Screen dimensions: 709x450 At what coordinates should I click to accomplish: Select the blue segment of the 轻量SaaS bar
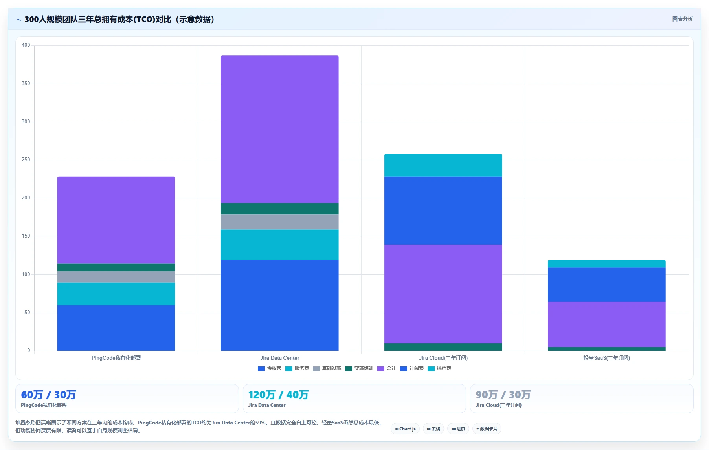coord(606,285)
